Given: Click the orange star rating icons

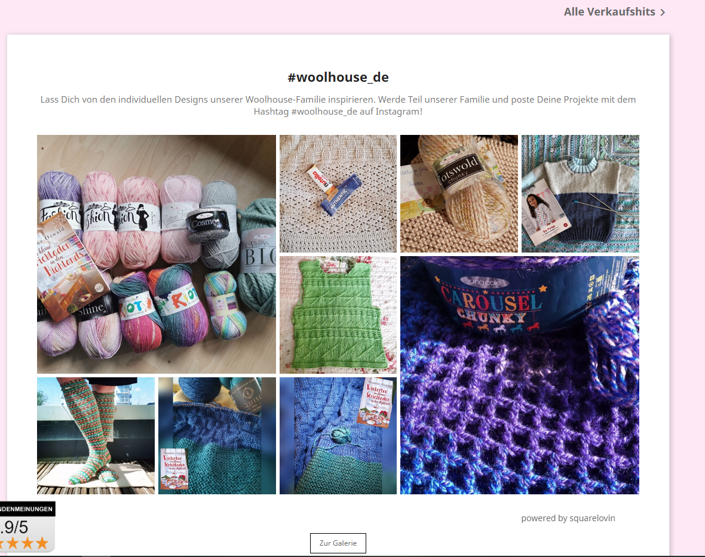Looking at the screenshot, I should (x=24, y=543).
